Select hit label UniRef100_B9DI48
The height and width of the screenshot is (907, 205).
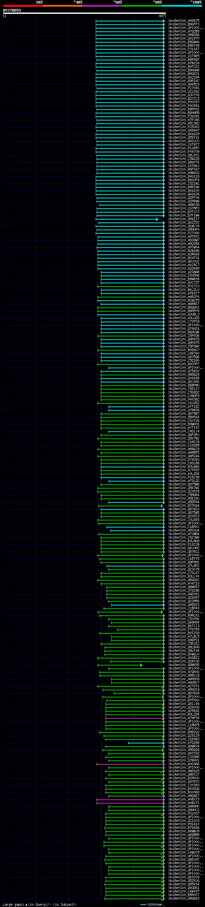(184, 45)
